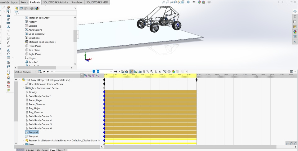Select Equations tree item
The width and height of the screenshot is (298, 151).
34,38
